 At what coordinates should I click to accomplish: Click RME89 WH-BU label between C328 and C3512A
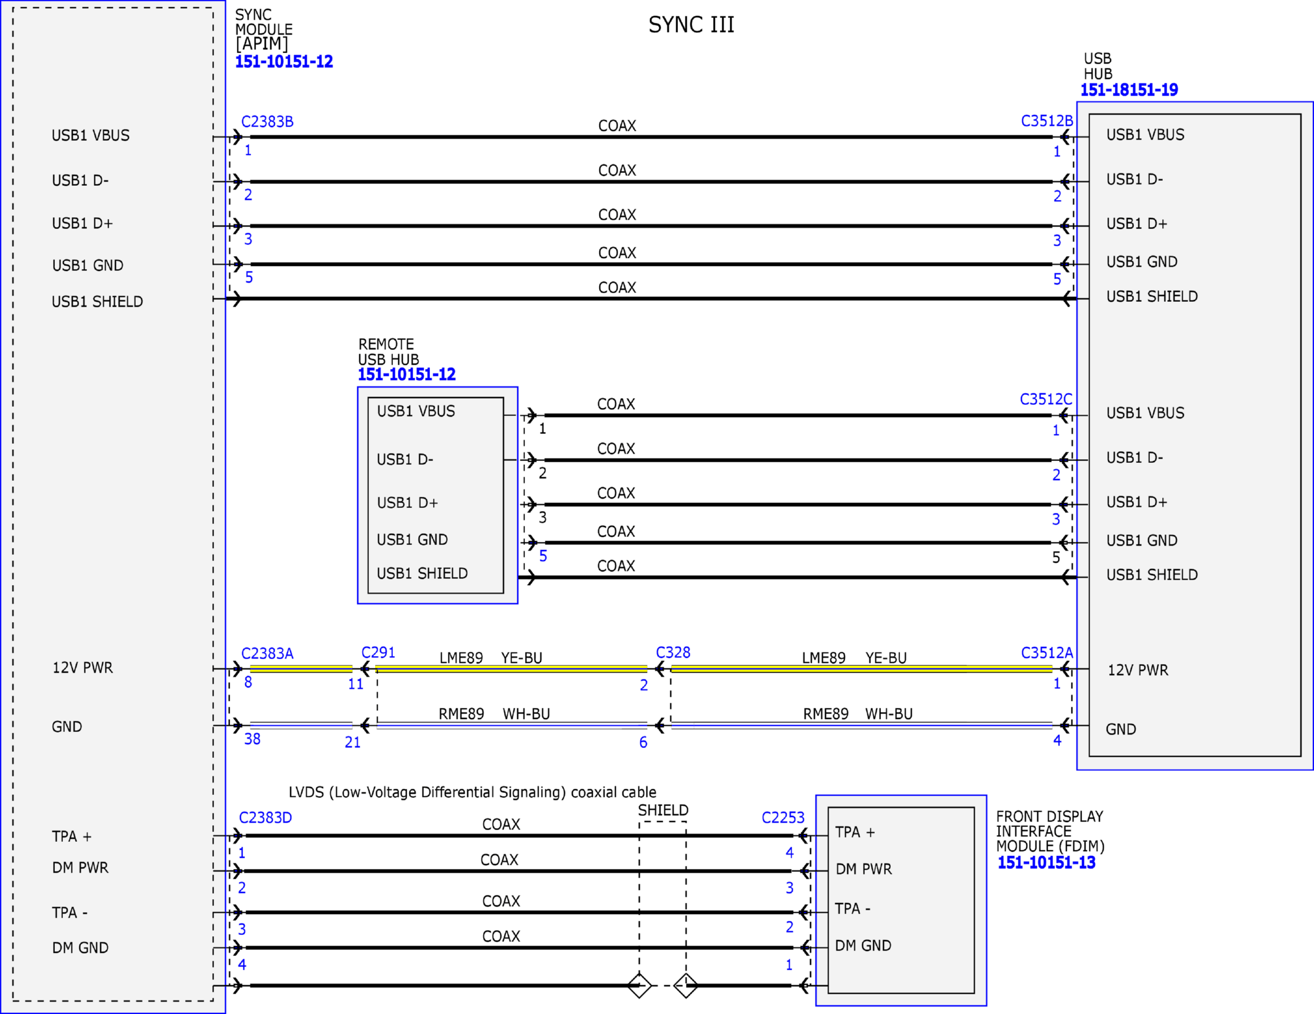pos(858,714)
